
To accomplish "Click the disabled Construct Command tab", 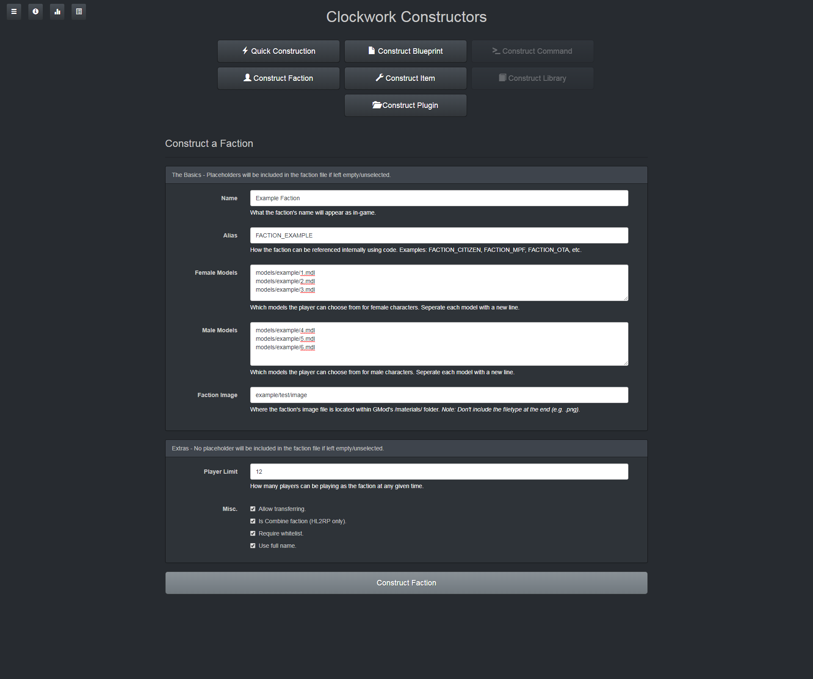I will pos(533,51).
